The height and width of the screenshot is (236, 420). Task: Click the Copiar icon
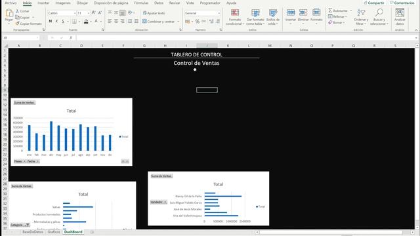(x=18, y=18)
